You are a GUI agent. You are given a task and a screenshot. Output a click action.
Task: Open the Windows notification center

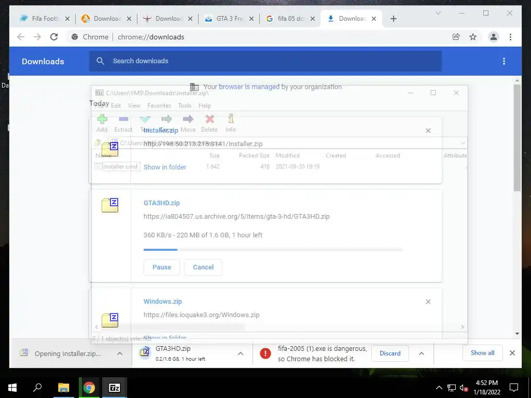(x=514, y=388)
